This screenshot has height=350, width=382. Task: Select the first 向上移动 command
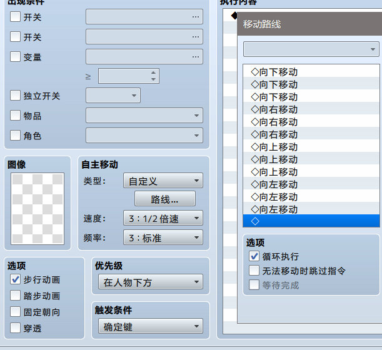click(311, 146)
